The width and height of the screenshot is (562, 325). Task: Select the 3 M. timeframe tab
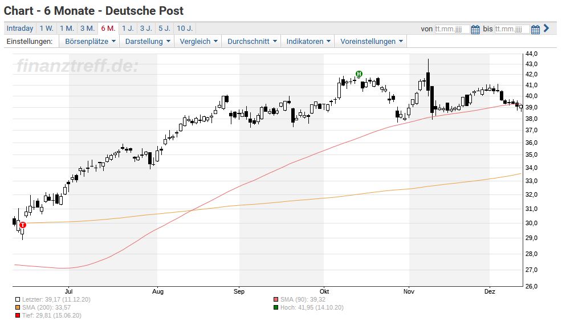tap(87, 29)
